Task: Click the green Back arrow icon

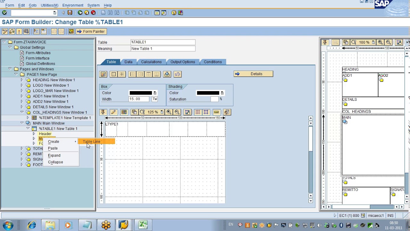Action: (80, 13)
